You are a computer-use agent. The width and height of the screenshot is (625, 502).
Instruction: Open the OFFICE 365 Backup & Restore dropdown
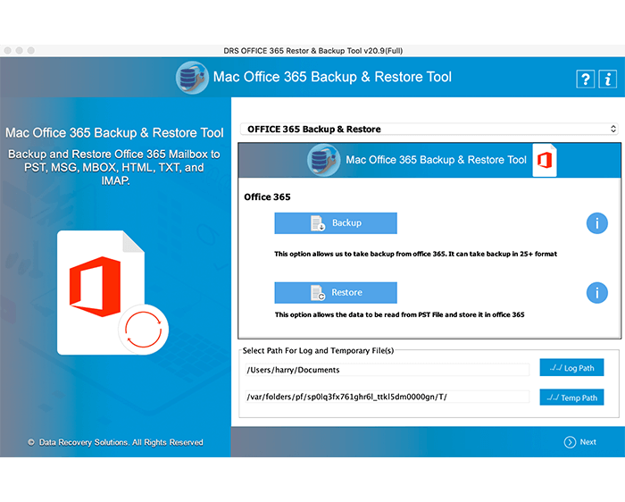(x=429, y=129)
